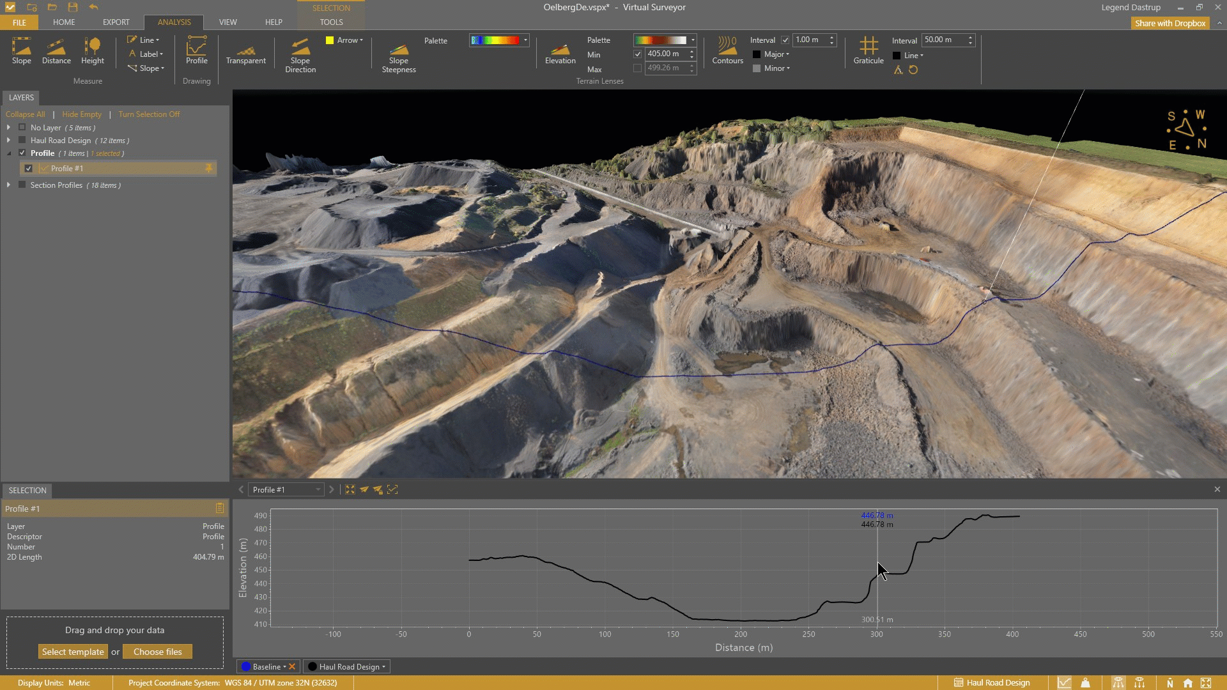
Task: Enable the Graticule overlay
Action: click(x=868, y=50)
